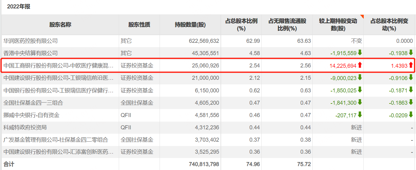Select 其它 in the 华润医药控股 row

point(126,41)
